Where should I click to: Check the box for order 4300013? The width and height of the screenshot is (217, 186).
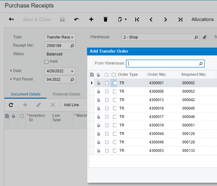coord(115,100)
